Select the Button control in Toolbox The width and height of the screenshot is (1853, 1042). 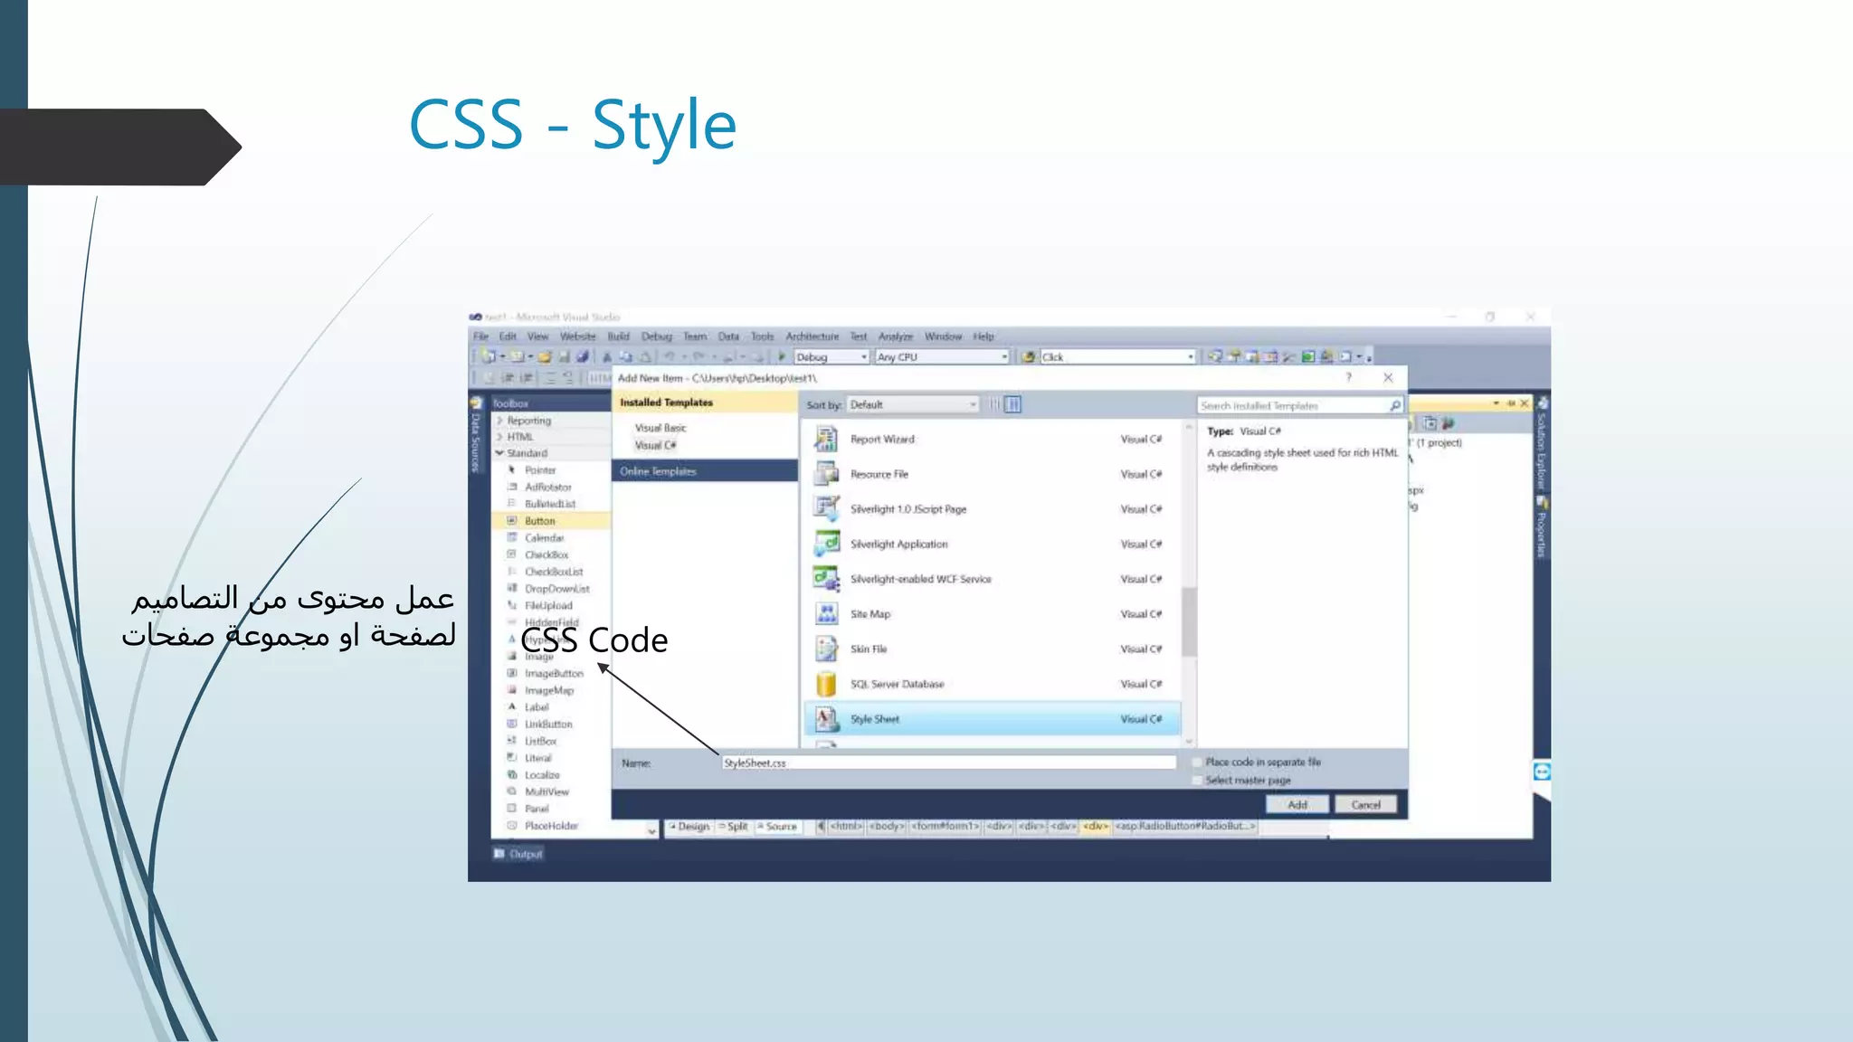(552, 521)
